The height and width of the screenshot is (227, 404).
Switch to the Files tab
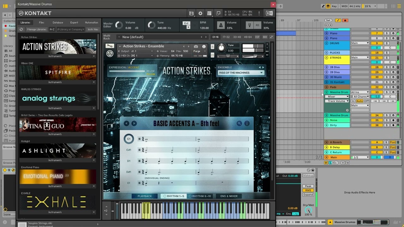(41, 22)
